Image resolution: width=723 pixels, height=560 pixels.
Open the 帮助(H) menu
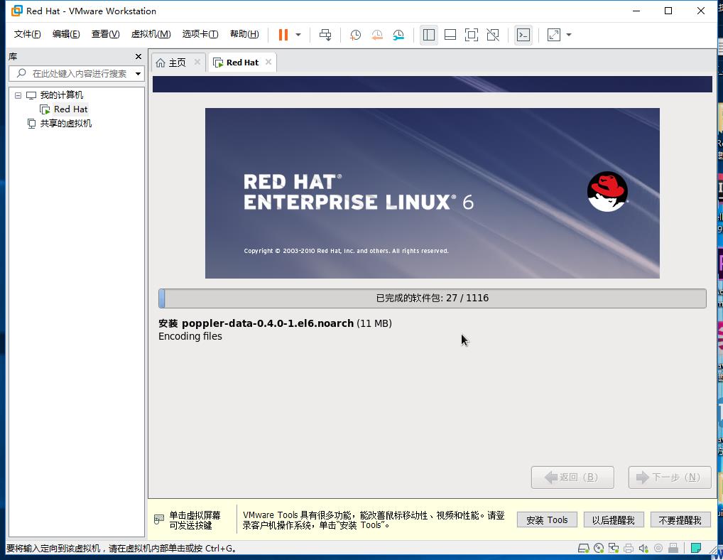pyautogui.click(x=244, y=34)
